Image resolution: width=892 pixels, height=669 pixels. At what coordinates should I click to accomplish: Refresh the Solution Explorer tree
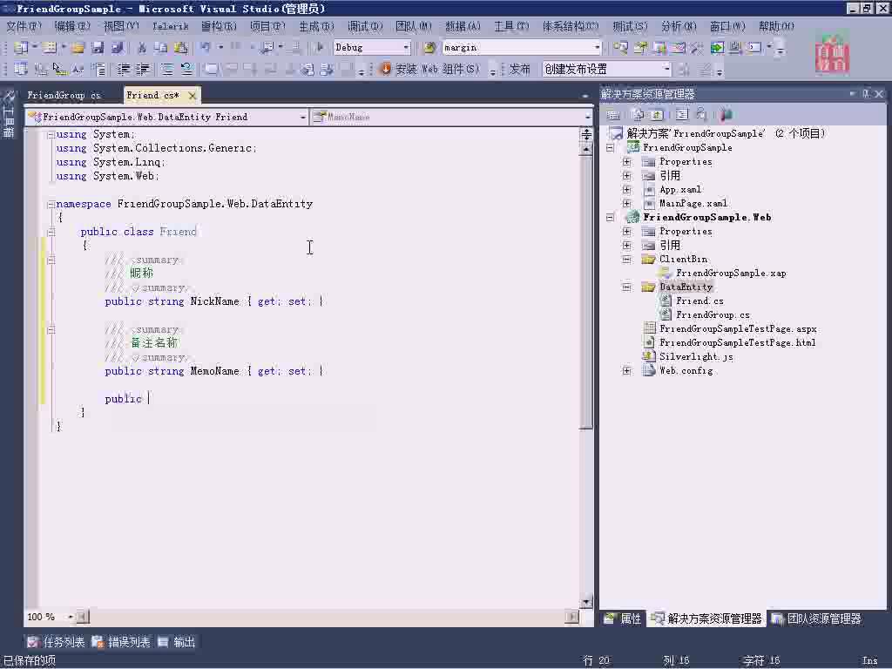657,115
